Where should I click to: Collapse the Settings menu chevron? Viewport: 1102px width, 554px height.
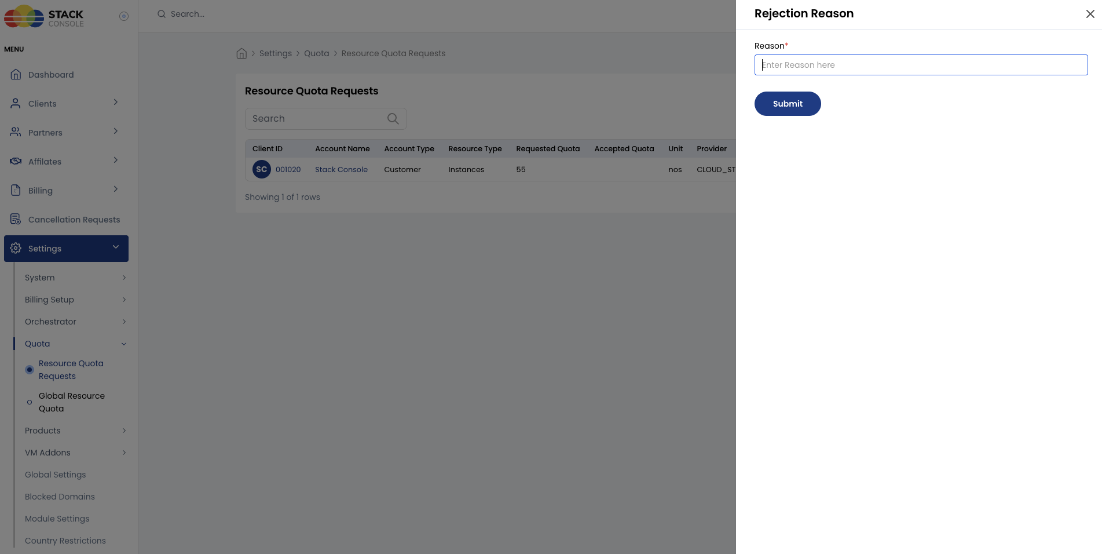point(116,247)
